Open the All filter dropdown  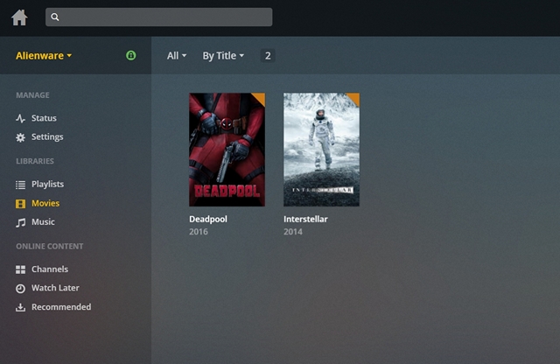click(177, 56)
